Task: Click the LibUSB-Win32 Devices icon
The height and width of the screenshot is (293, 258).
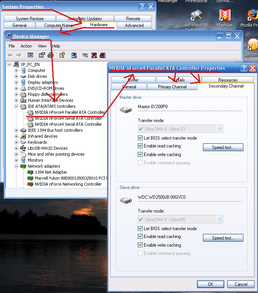Action: tap(23, 148)
